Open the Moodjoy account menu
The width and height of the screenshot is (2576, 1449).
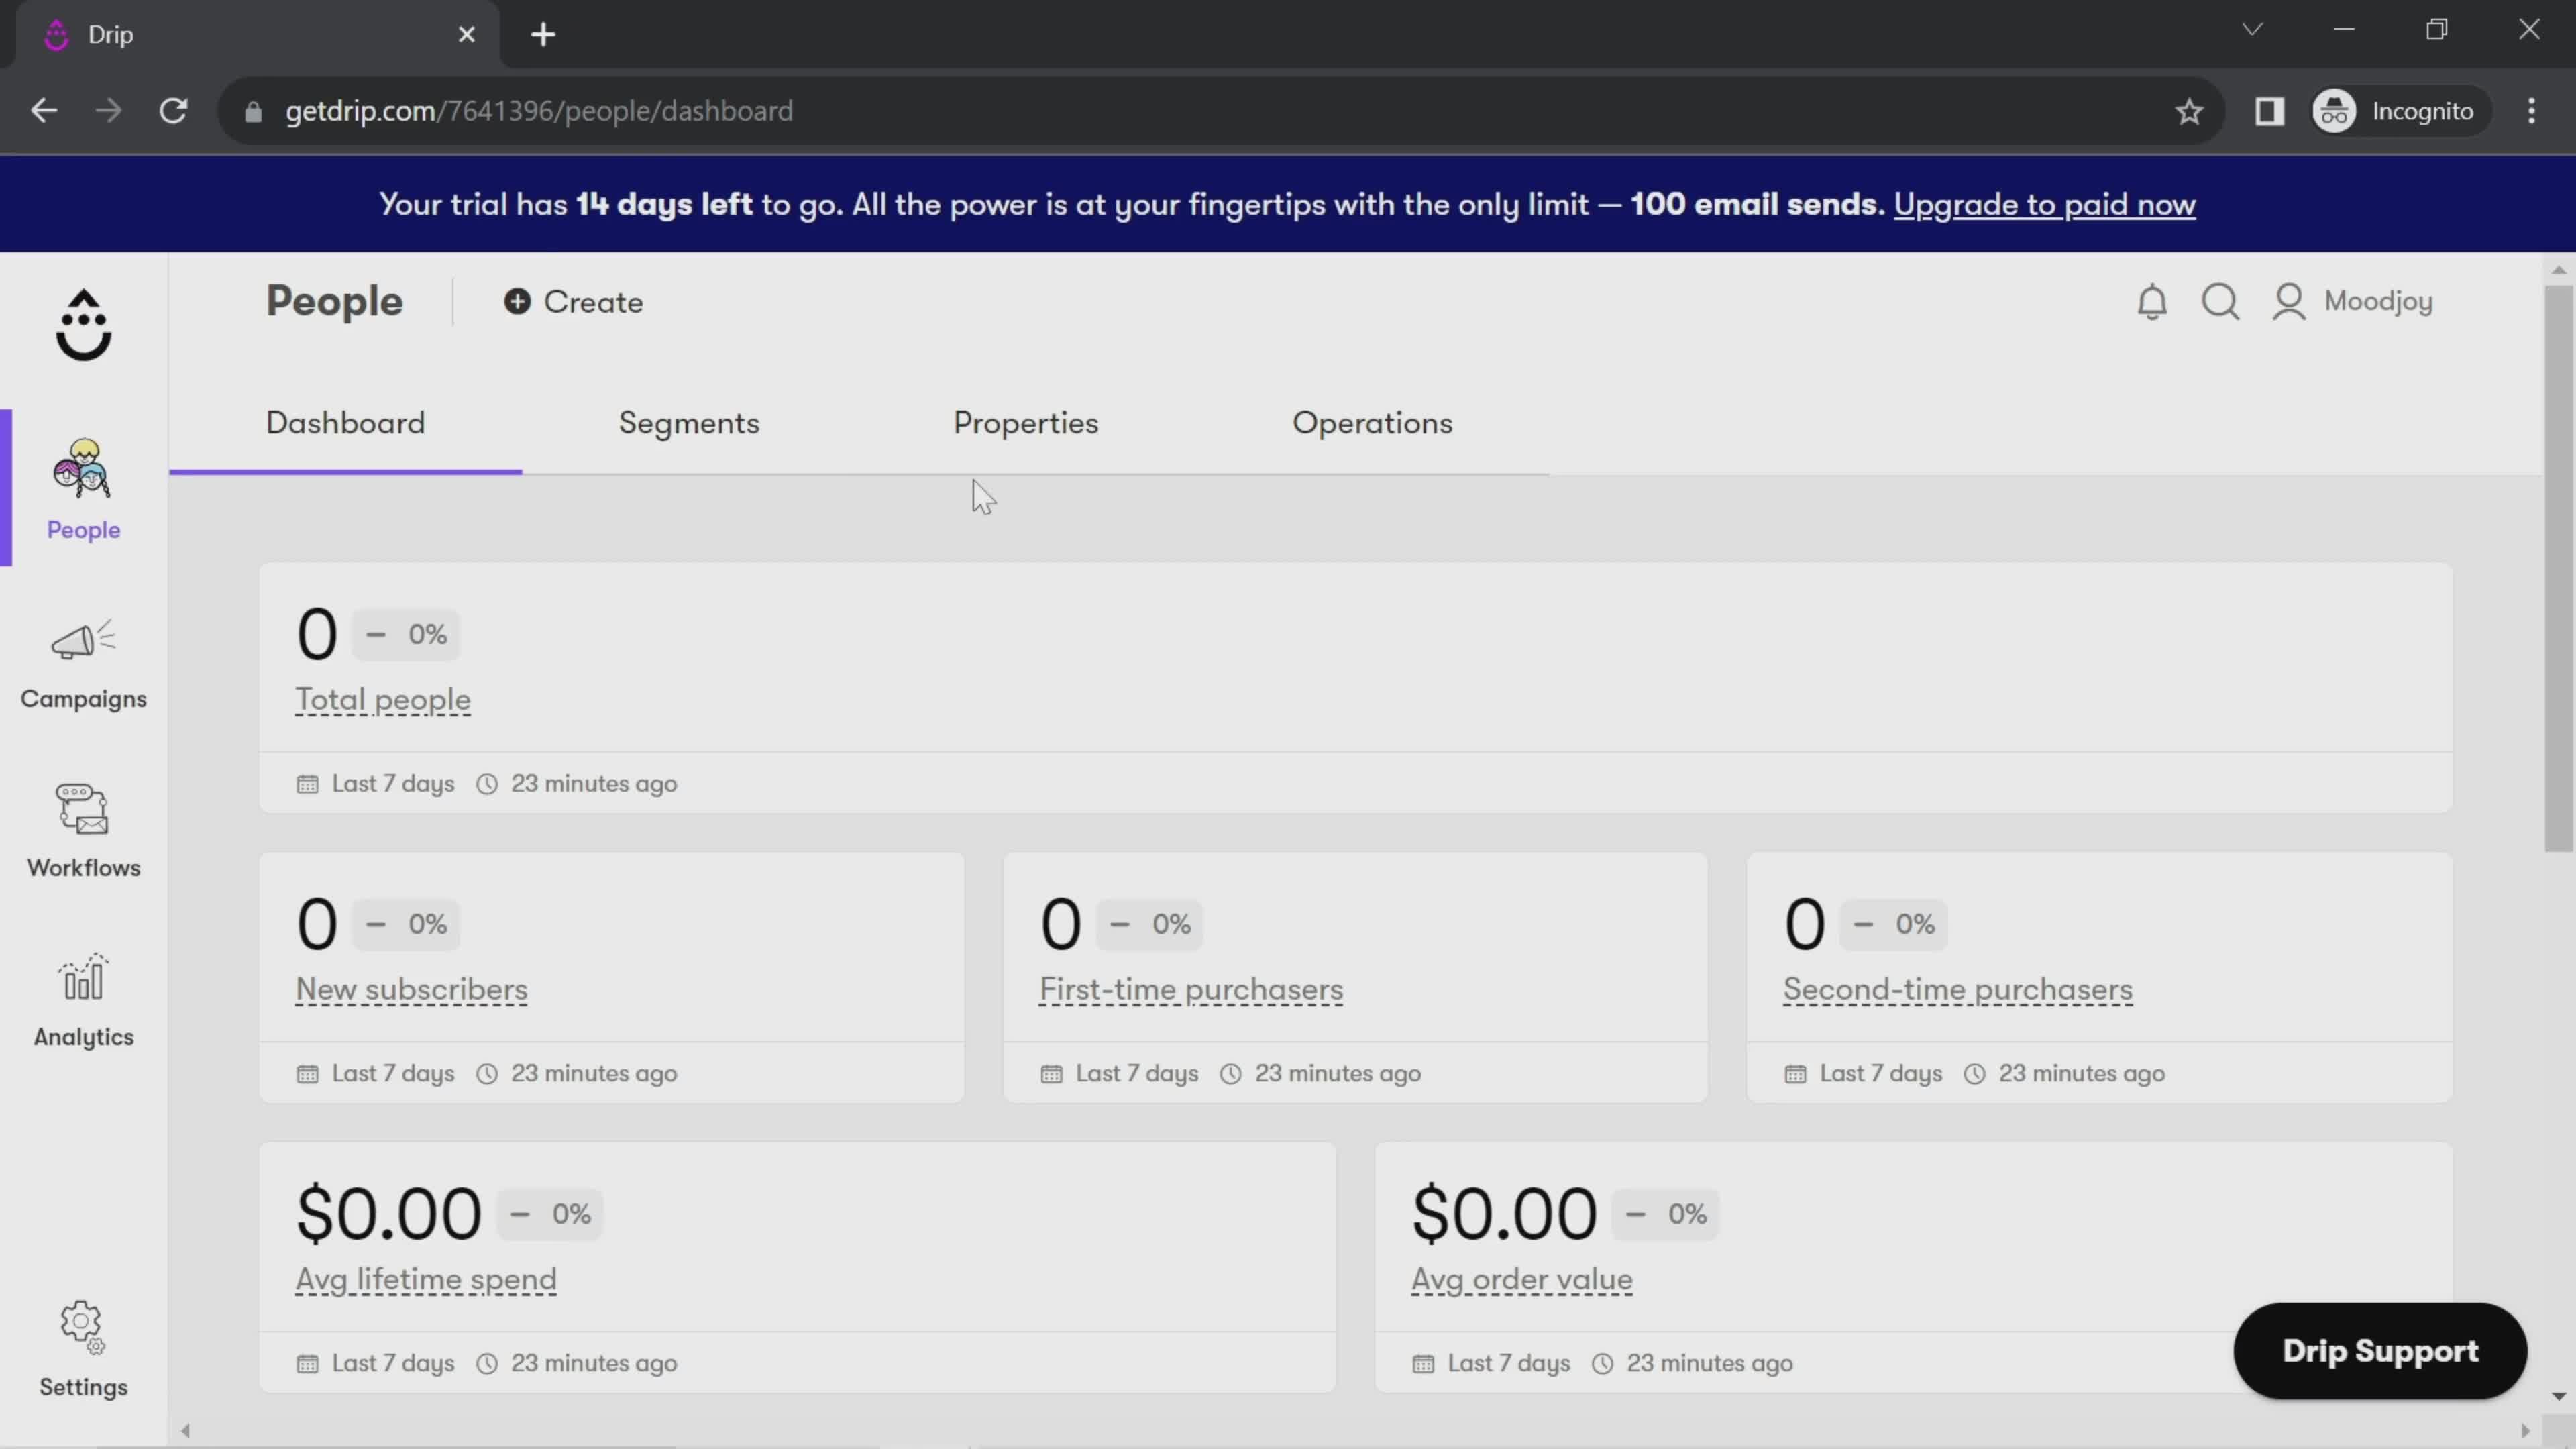click(x=2352, y=302)
